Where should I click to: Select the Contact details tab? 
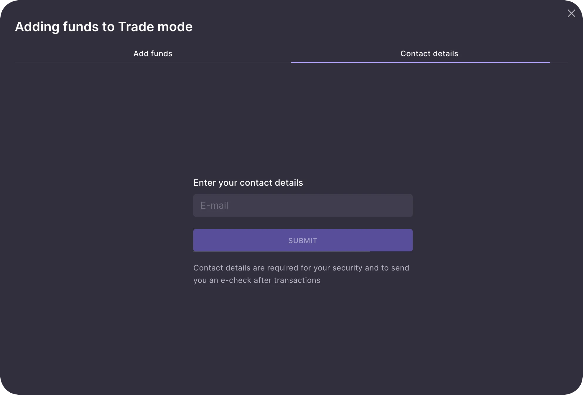point(429,54)
